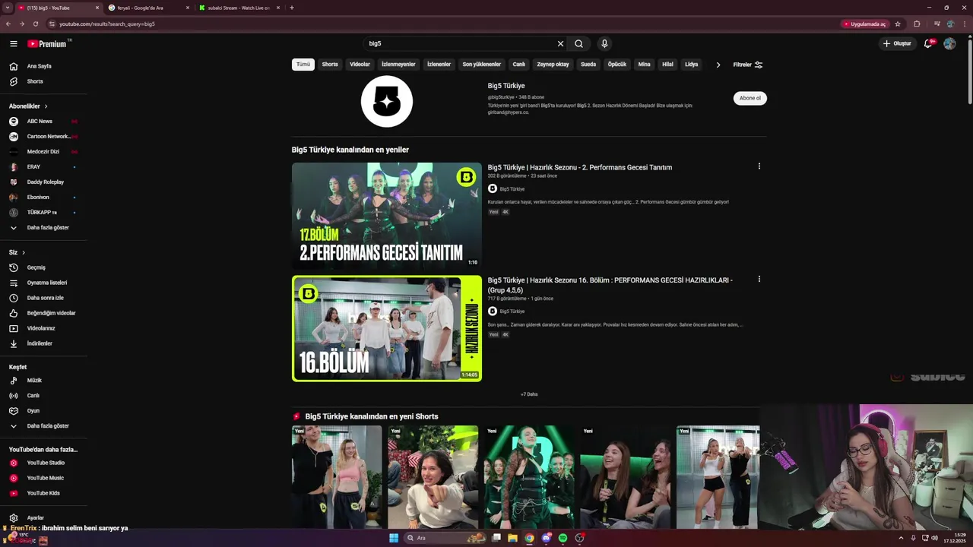Start voice search with microphone icon
Screen dimensions: 973x547
click(x=604, y=44)
